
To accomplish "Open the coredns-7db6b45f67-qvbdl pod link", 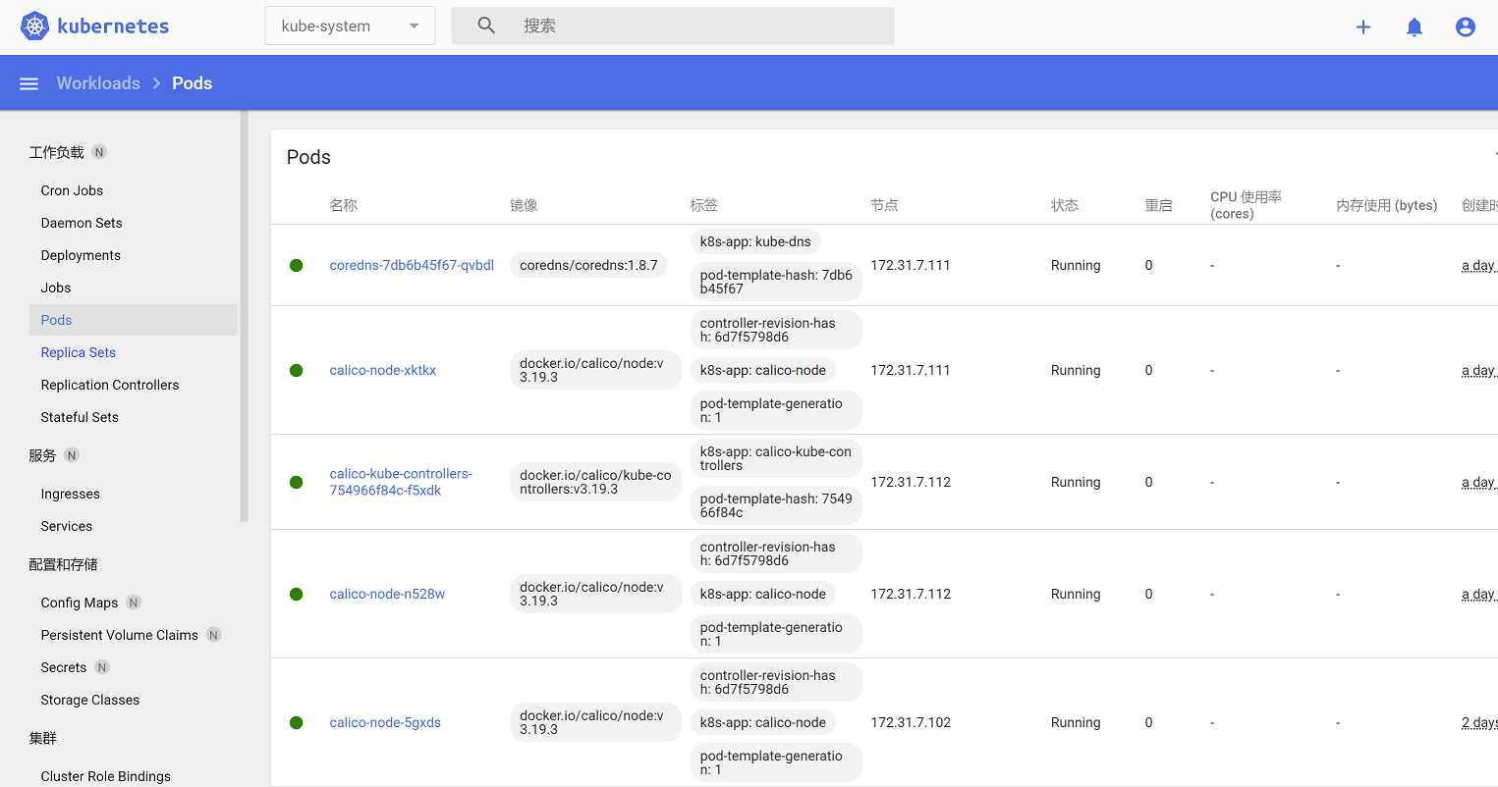I will coord(412,266).
